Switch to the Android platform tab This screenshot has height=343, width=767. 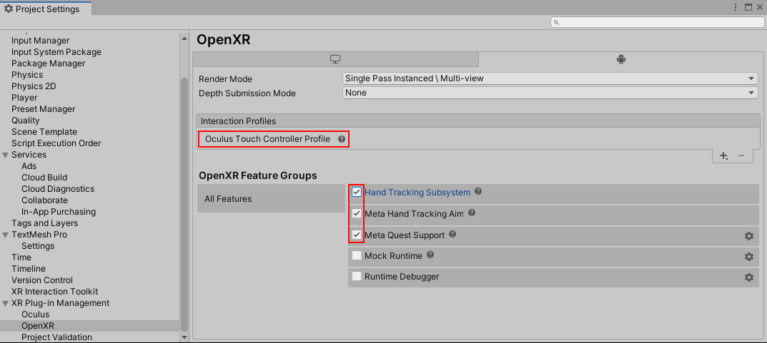point(620,59)
